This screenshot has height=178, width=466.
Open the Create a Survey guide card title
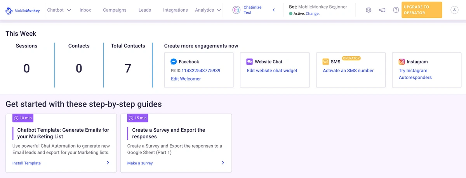[x=169, y=133]
